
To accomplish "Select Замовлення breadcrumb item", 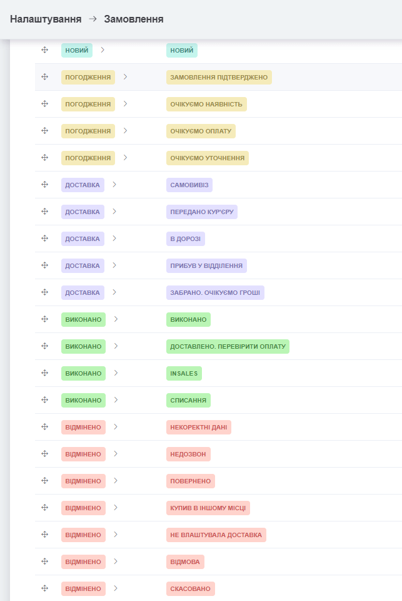I will 134,19.
